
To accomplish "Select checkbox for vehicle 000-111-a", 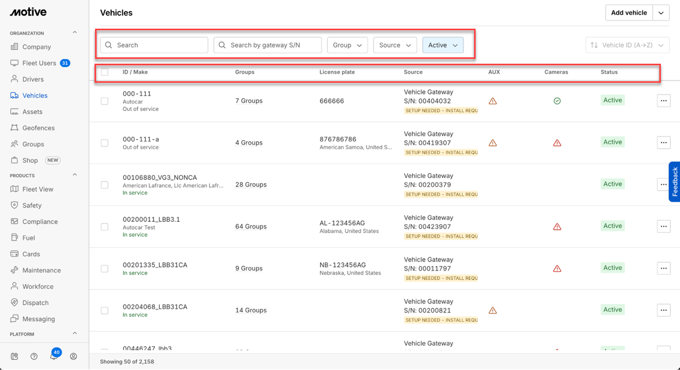I will tap(105, 143).
